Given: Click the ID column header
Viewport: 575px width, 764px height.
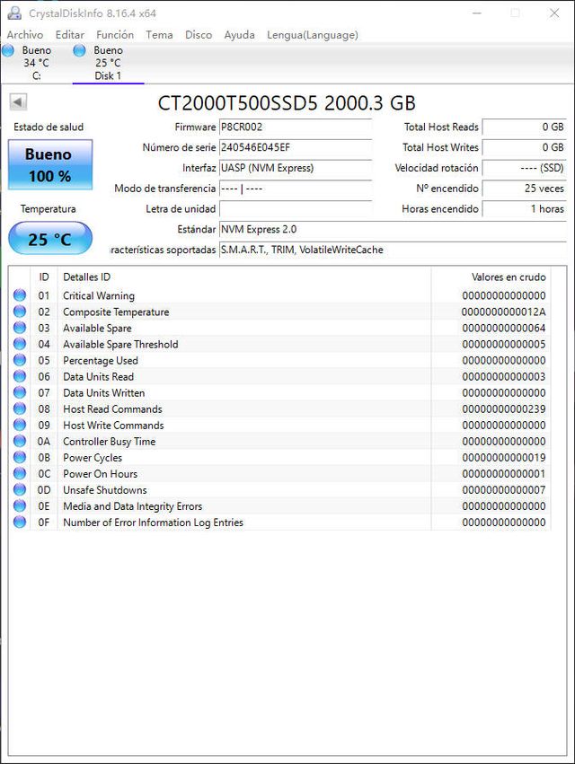Looking at the screenshot, I should click(x=44, y=277).
